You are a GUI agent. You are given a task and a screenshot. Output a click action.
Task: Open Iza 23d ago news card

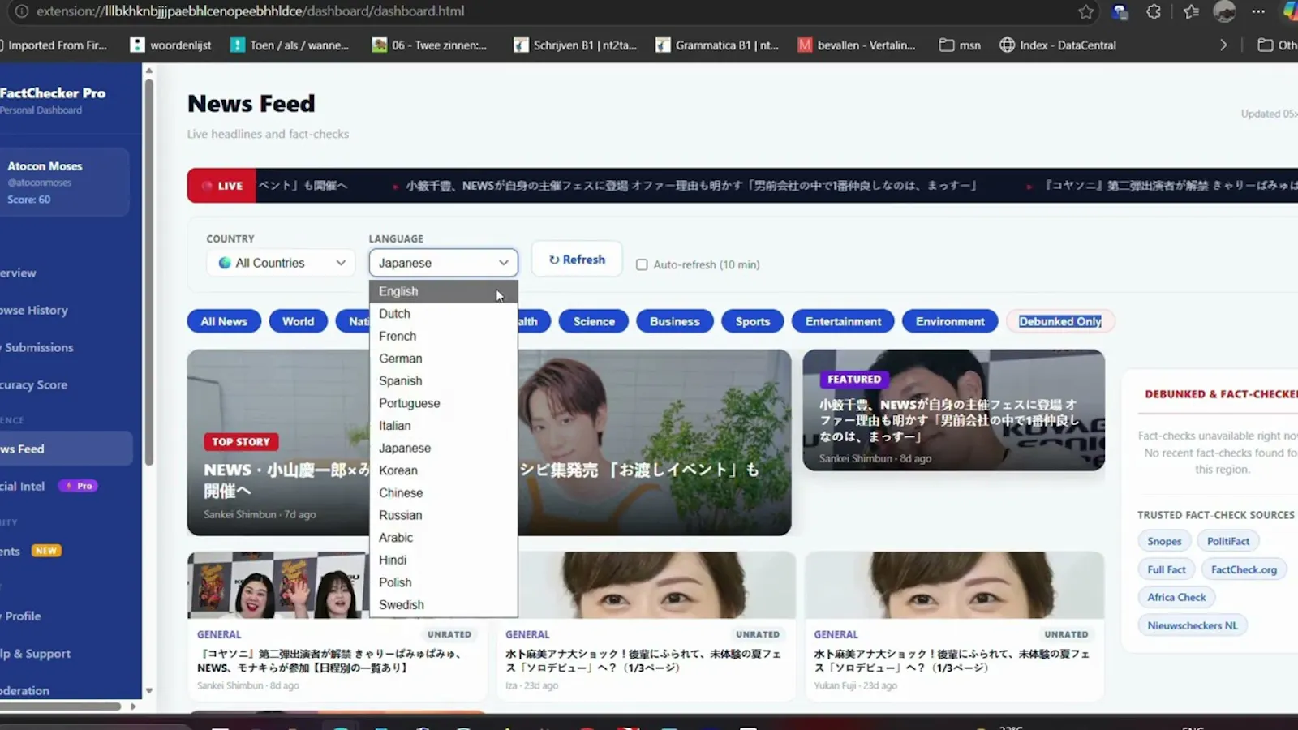[645, 626]
